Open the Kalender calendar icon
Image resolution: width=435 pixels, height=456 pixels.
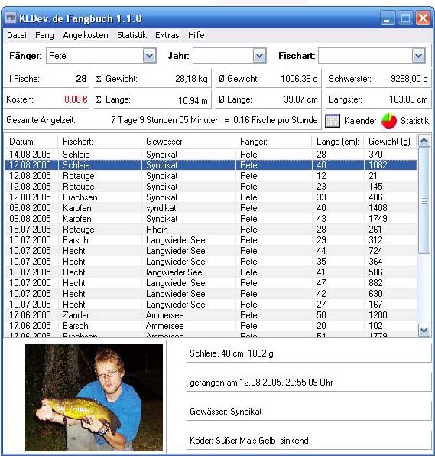[x=332, y=121]
